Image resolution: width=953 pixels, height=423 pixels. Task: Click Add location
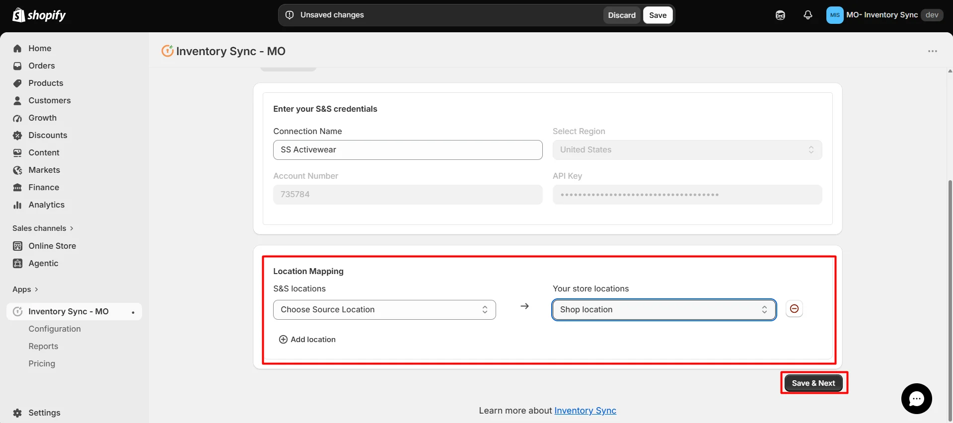307,340
